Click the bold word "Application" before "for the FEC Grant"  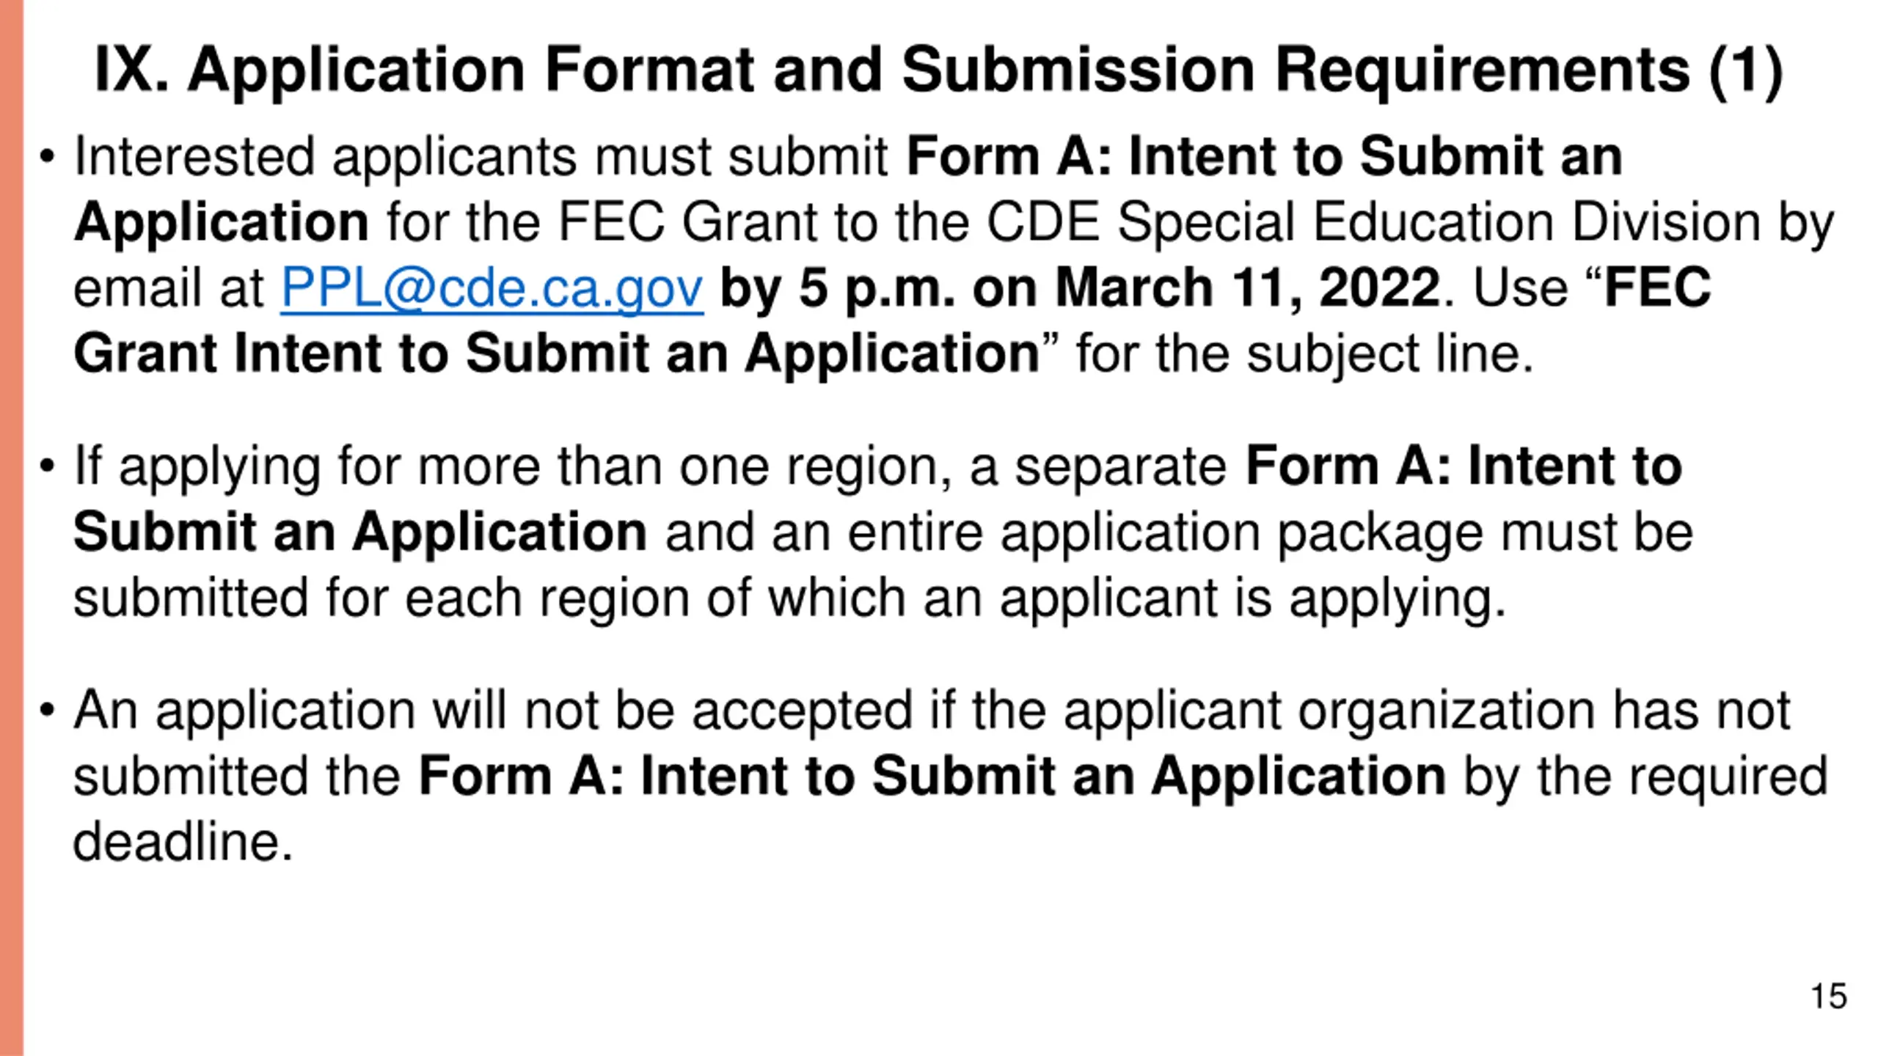pos(222,224)
